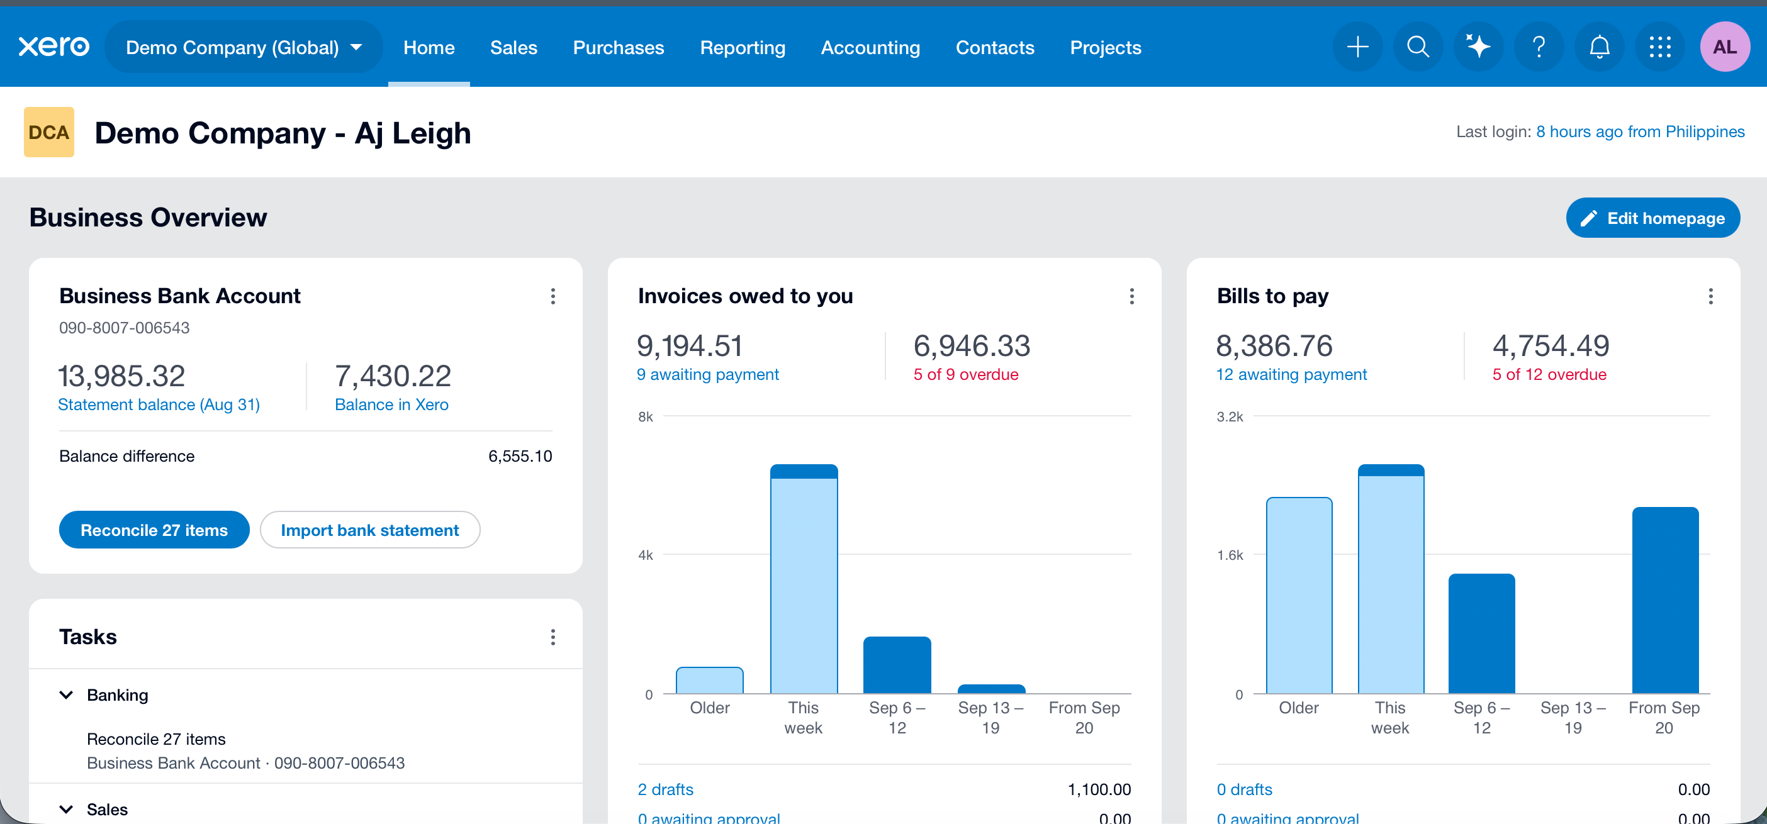Open the Balance in Xero link
Screen dimensions: 1767x824
[x=391, y=404]
